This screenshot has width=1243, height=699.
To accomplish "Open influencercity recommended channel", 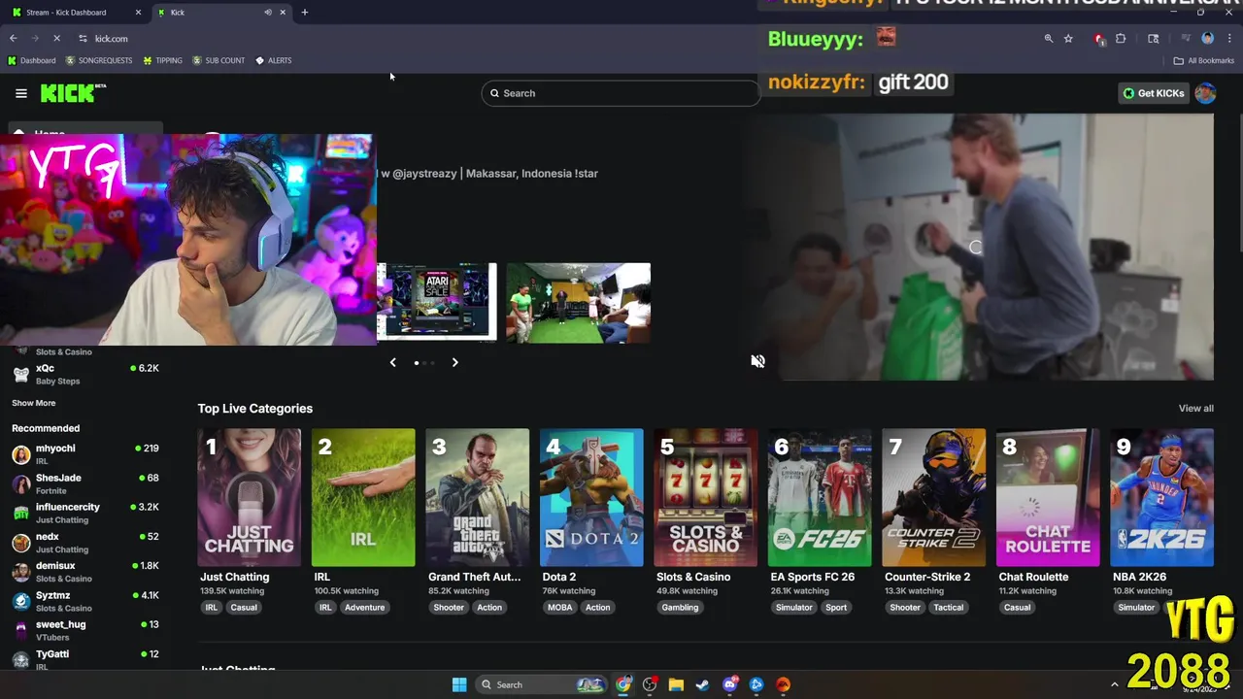I will click(85, 513).
